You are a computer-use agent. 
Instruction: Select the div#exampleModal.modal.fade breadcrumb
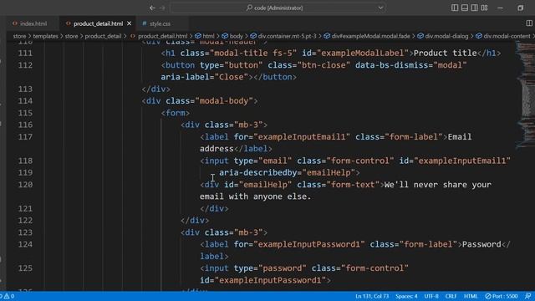pyautogui.click(x=367, y=36)
